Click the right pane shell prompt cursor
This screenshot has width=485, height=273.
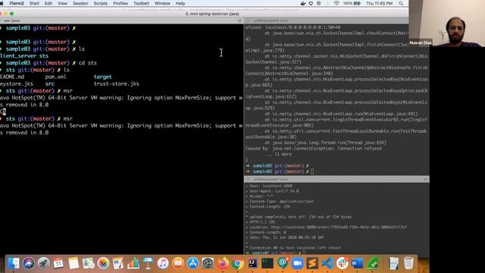tap(312, 171)
